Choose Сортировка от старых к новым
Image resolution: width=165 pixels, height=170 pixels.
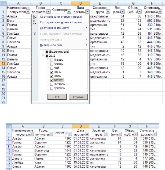tap(61, 17)
